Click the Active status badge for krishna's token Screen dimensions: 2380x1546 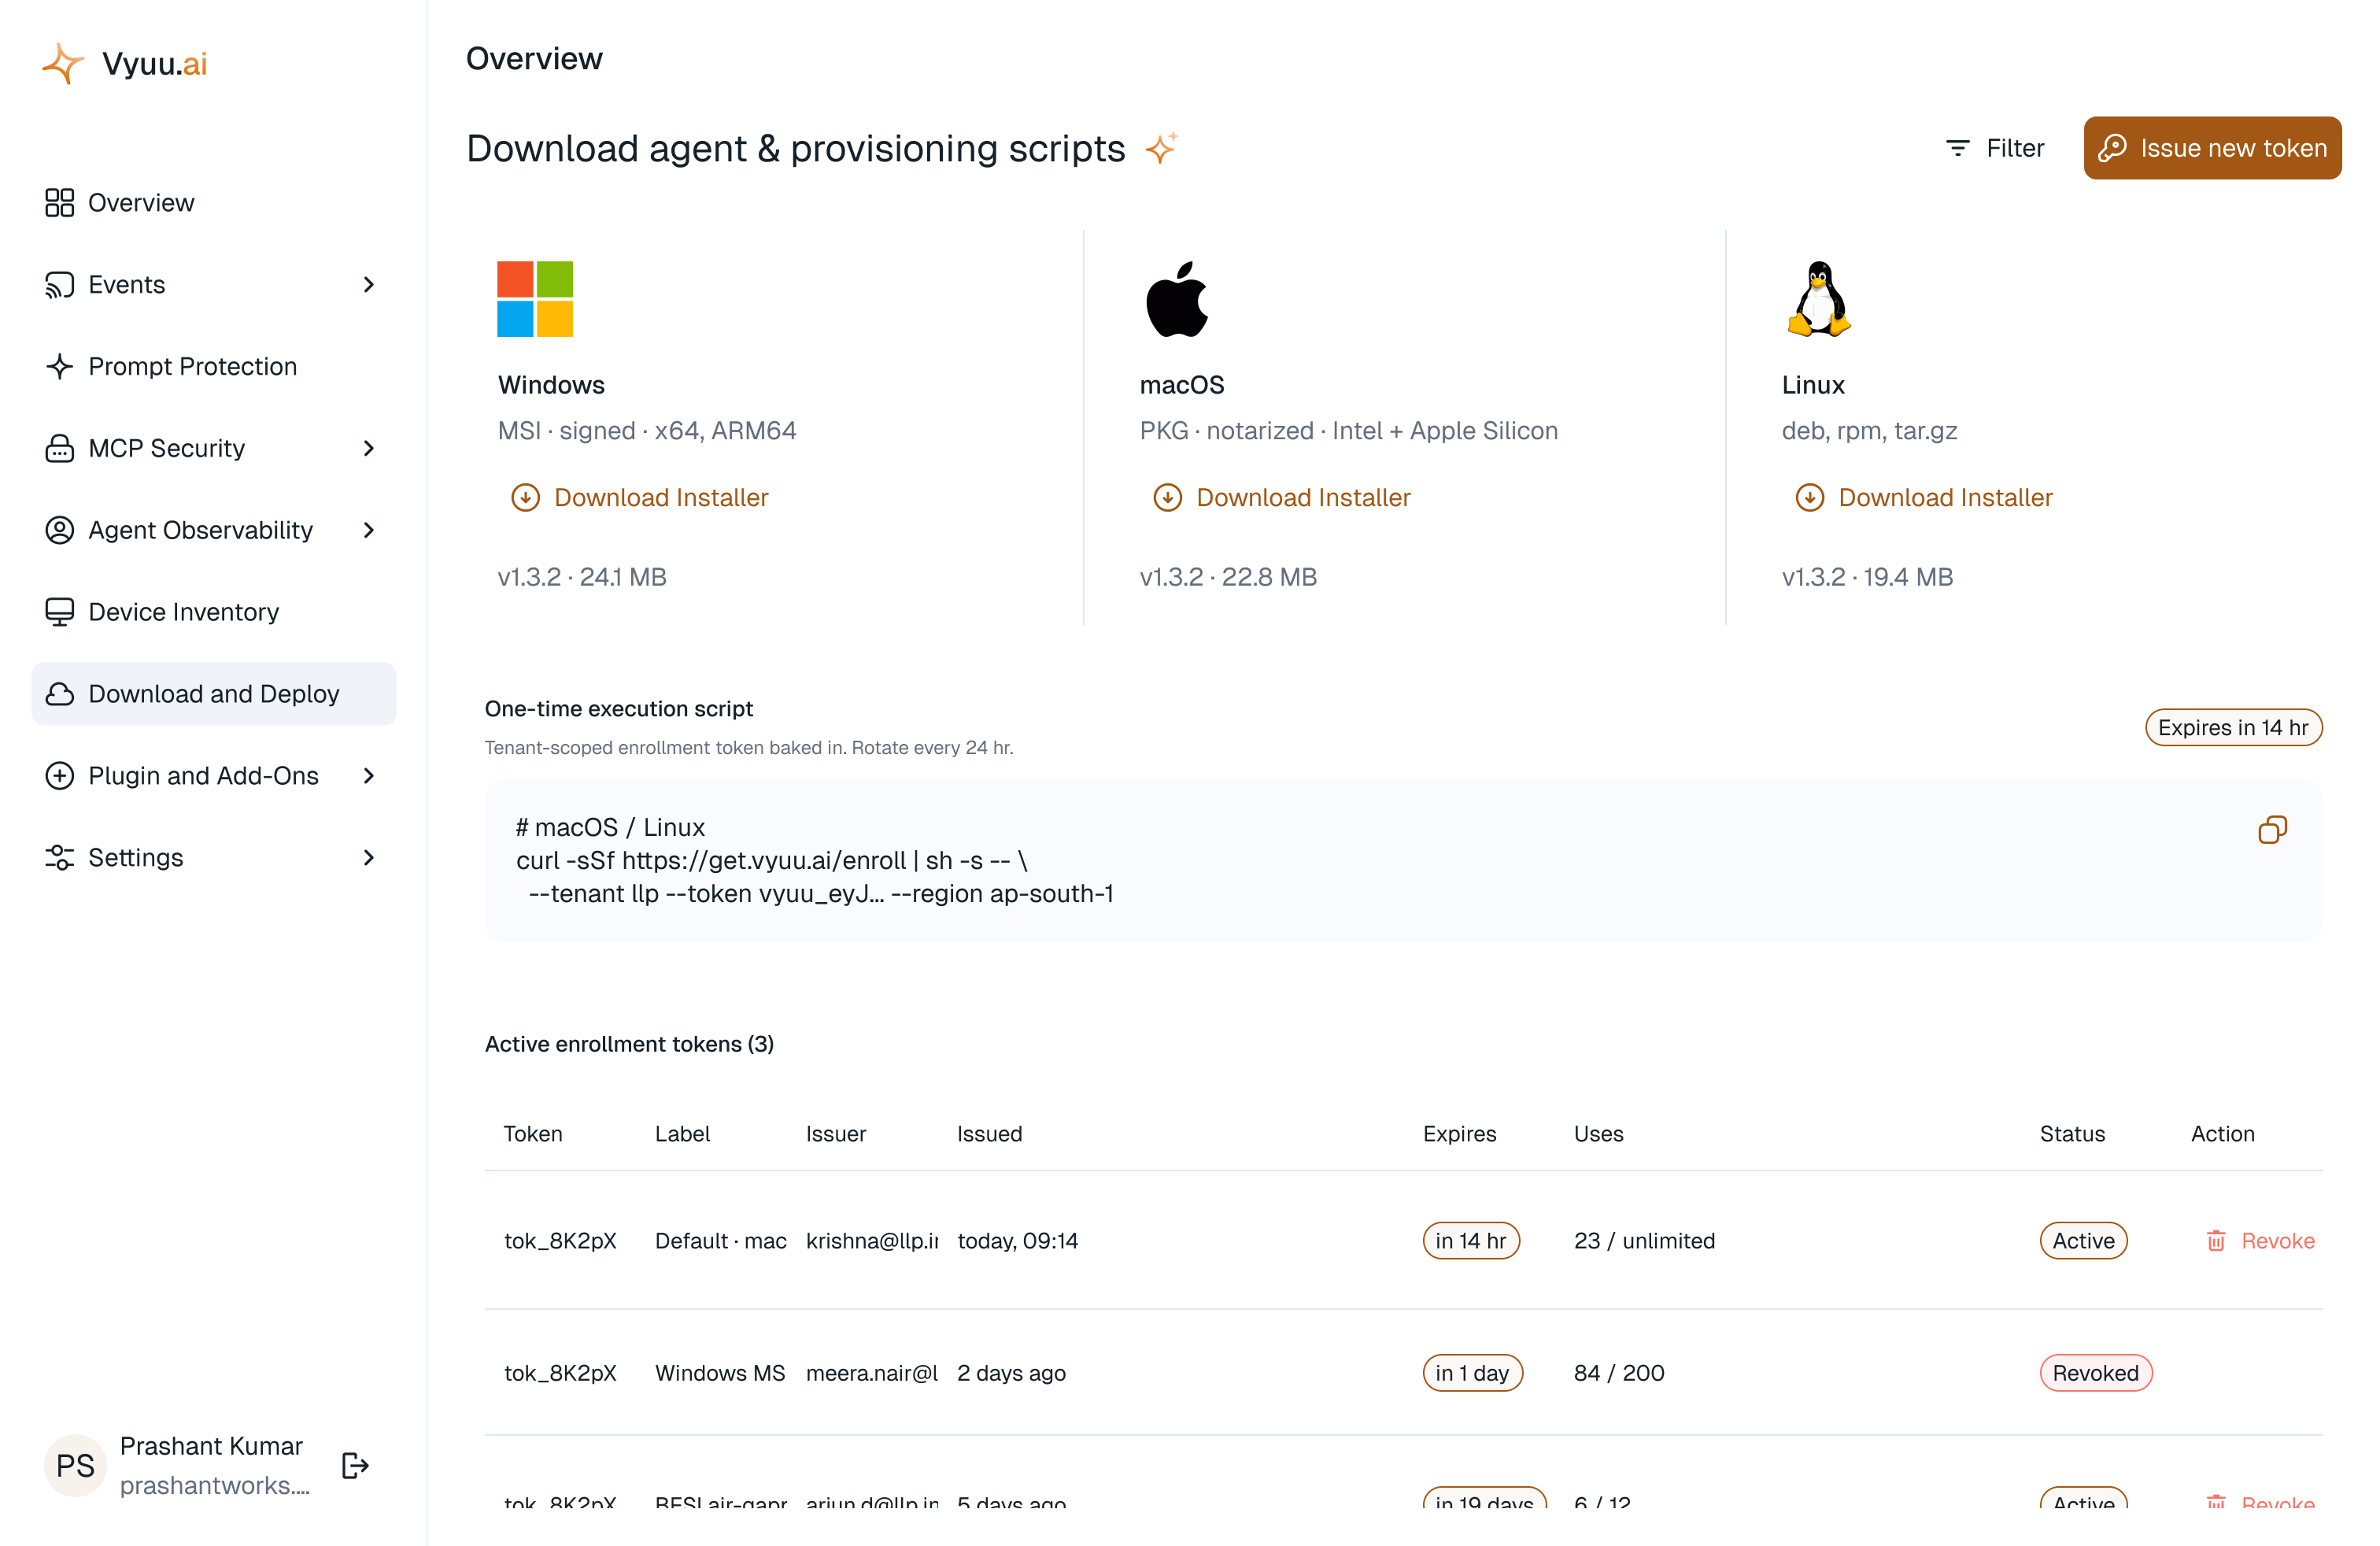(x=2083, y=1241)
